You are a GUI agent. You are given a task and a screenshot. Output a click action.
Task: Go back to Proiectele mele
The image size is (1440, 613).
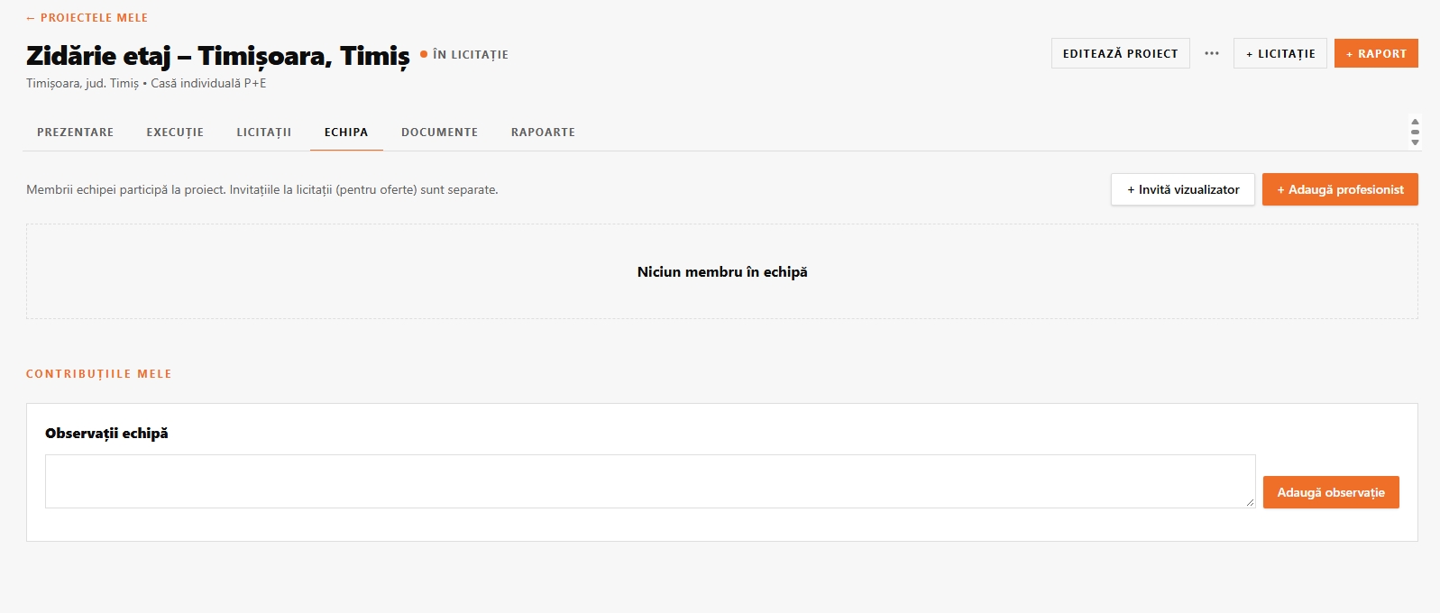tap(87, 18)
